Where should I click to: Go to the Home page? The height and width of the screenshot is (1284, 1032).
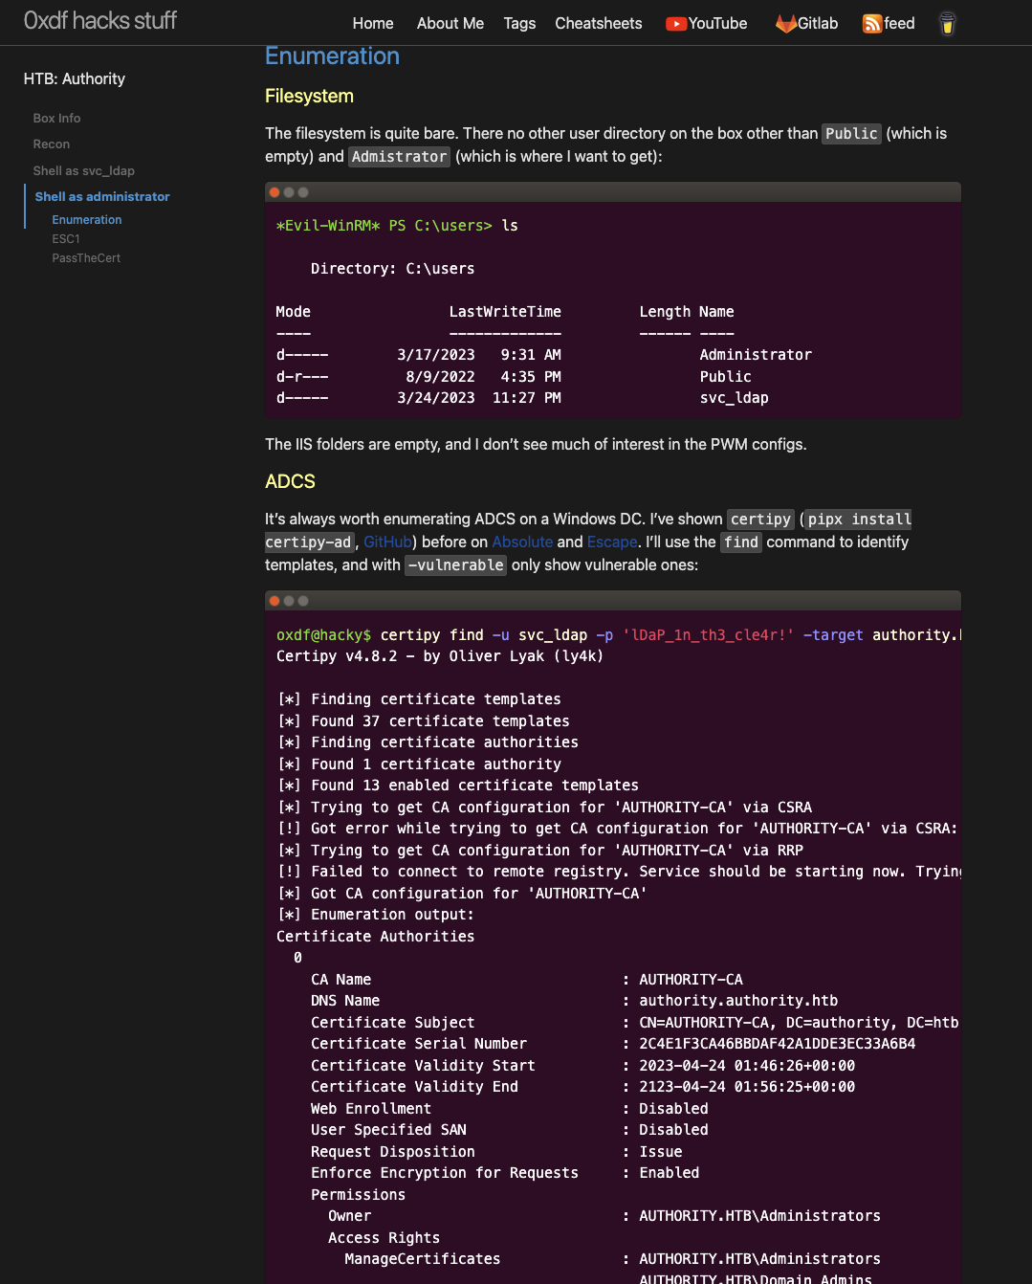coord(373,23)
